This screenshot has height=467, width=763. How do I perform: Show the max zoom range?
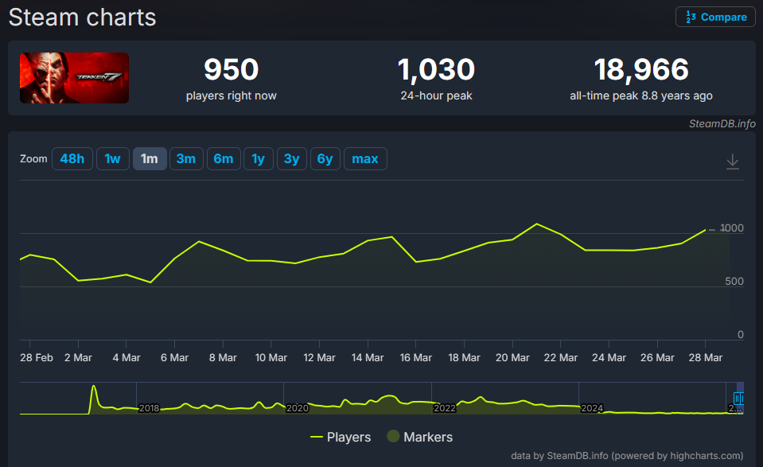click(x=365, y=158)
